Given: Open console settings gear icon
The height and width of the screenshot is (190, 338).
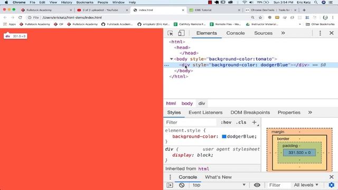Looking at the screenshot, I should (331, 185).
